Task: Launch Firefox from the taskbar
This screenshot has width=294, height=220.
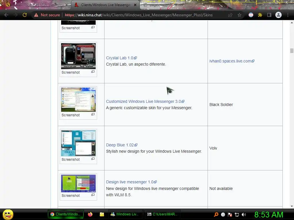Action: tap(90, 214)
